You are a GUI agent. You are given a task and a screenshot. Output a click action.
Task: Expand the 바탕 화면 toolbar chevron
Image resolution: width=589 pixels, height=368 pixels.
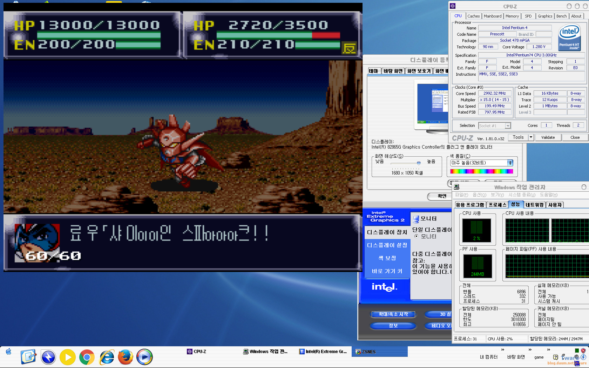click(530, 350)
